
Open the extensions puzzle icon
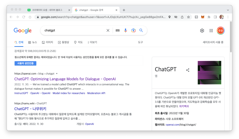[209, 17]
